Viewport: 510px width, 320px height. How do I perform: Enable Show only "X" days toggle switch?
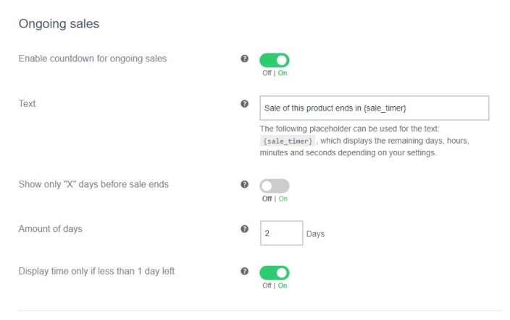(275, 186)
